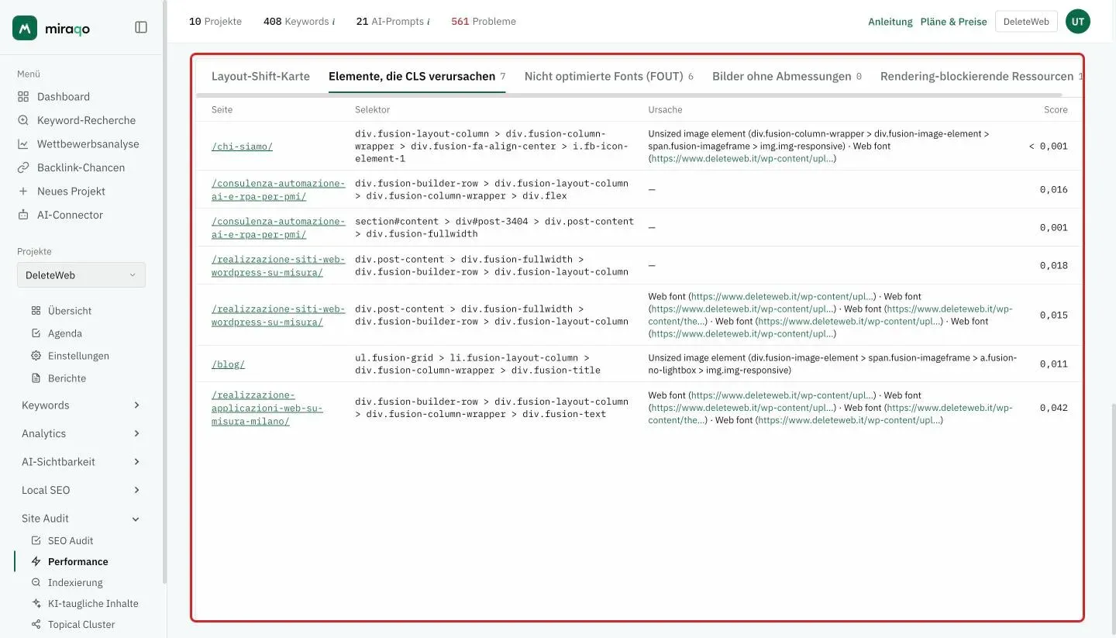Expand the Local SEO sidebar section
The image size is (1116, 638).
pos(81,490)
